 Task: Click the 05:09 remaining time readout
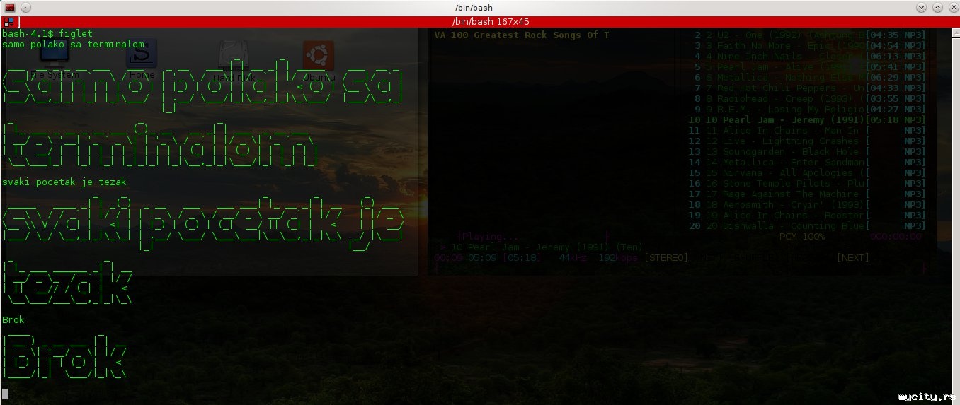point(482,257)
